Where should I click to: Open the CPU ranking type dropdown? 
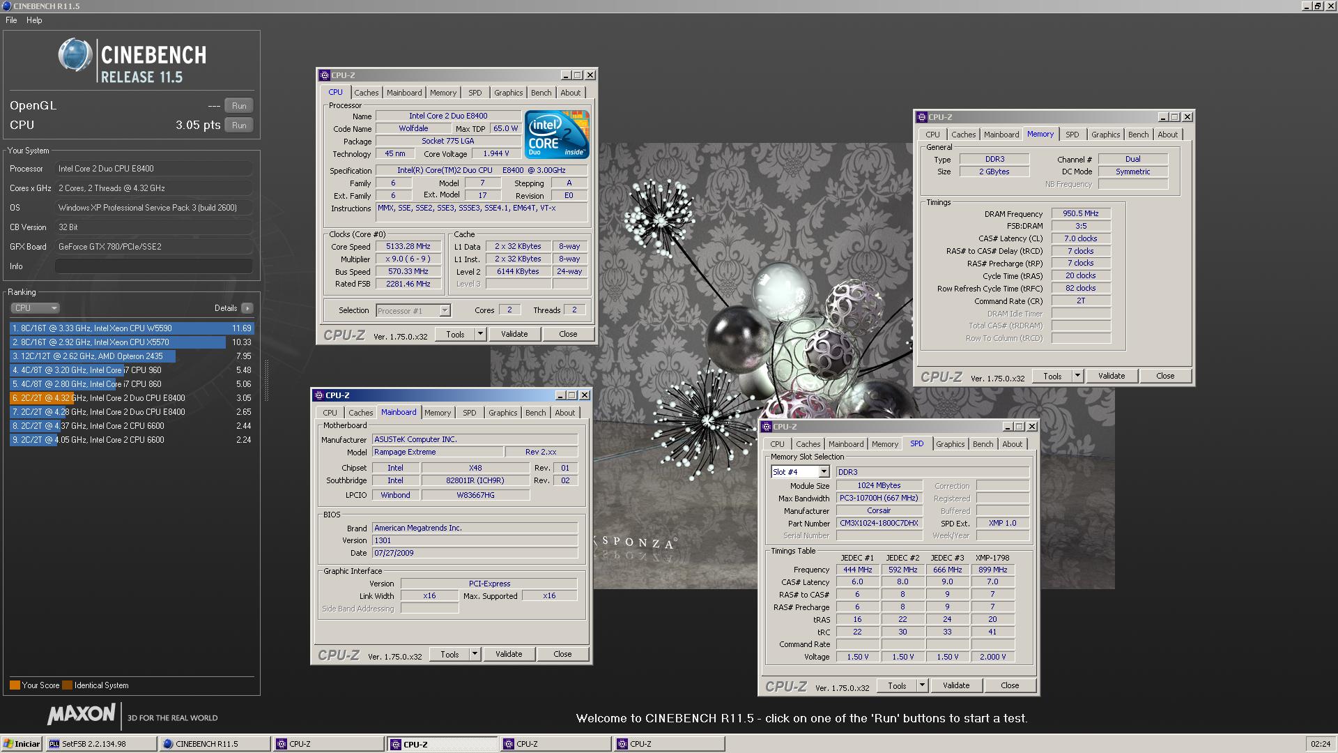(35, 308)
